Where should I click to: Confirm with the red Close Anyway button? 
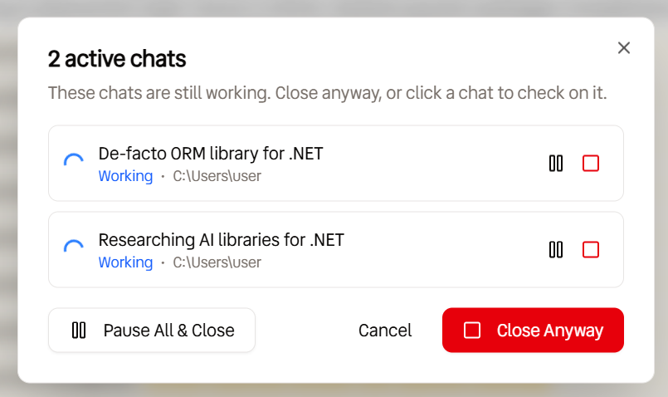[x=533, y=331]
